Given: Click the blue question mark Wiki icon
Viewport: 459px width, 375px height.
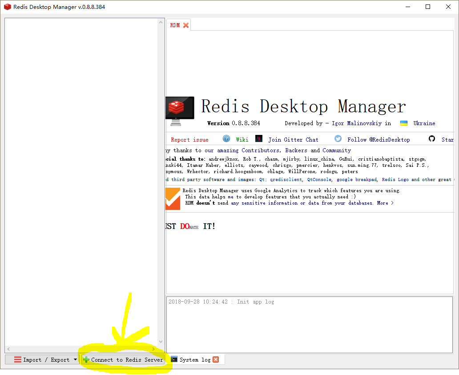Looking at the screenshot, I should click(x=226, y=139).
